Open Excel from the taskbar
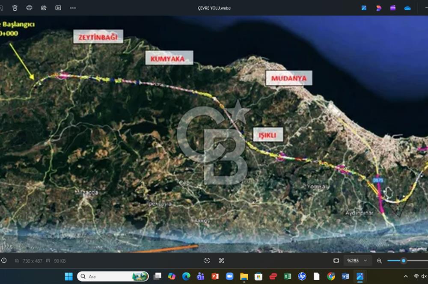 coord(288,276)
